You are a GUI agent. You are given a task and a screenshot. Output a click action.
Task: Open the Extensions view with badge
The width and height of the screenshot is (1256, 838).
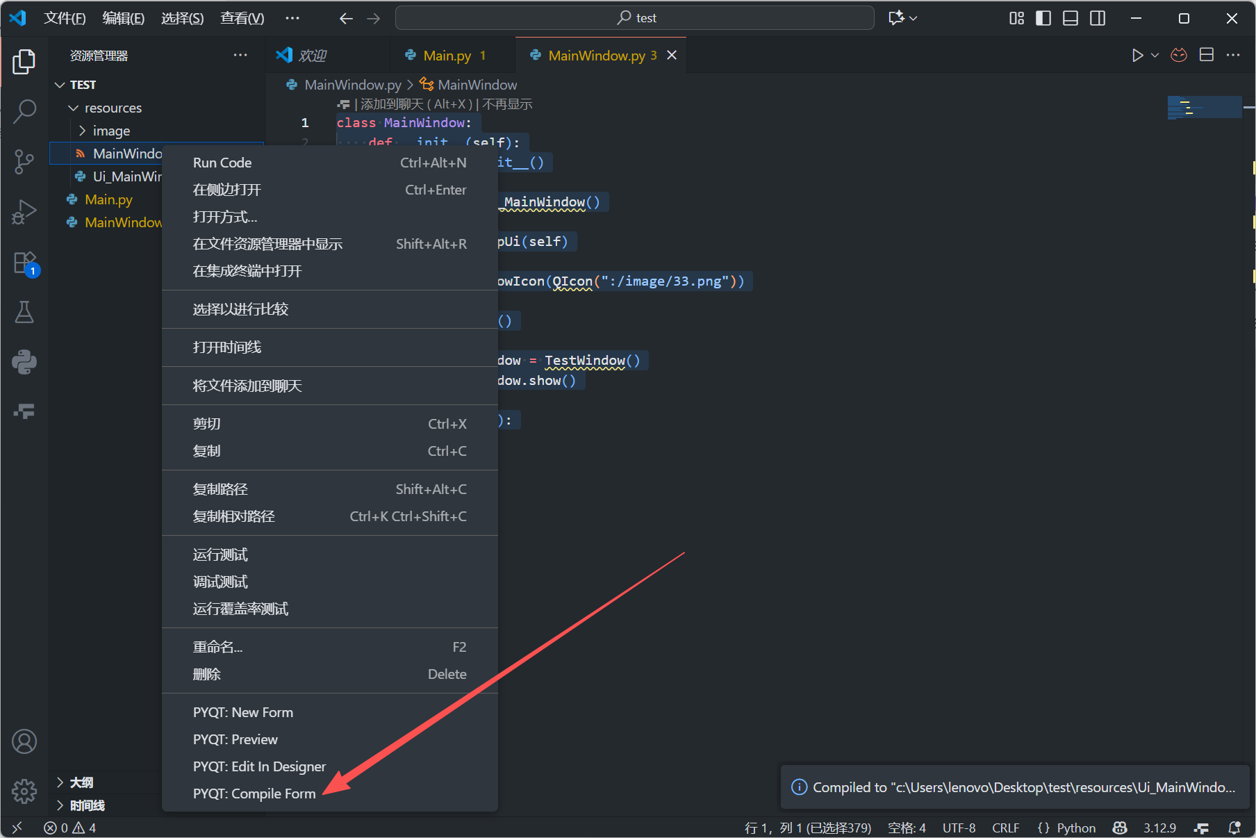[x=26, y=264]
